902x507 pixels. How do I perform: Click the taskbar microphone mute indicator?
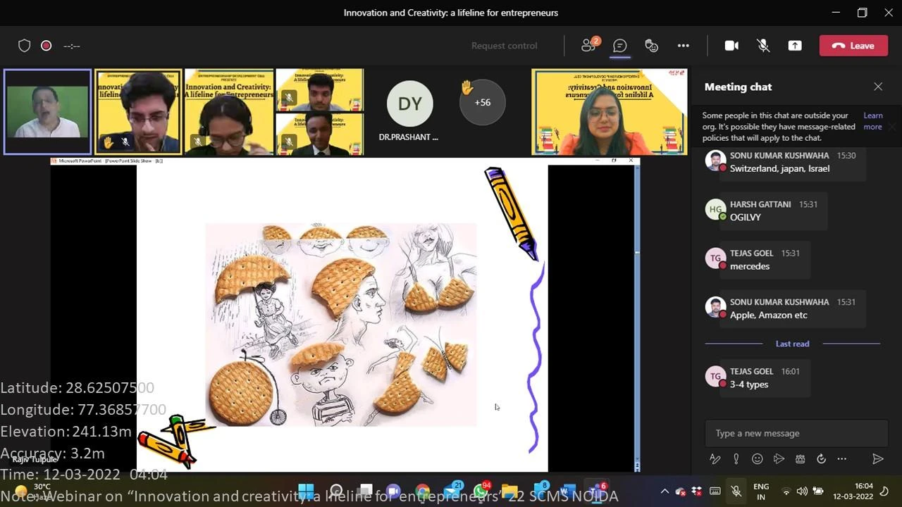pos(736,492)
